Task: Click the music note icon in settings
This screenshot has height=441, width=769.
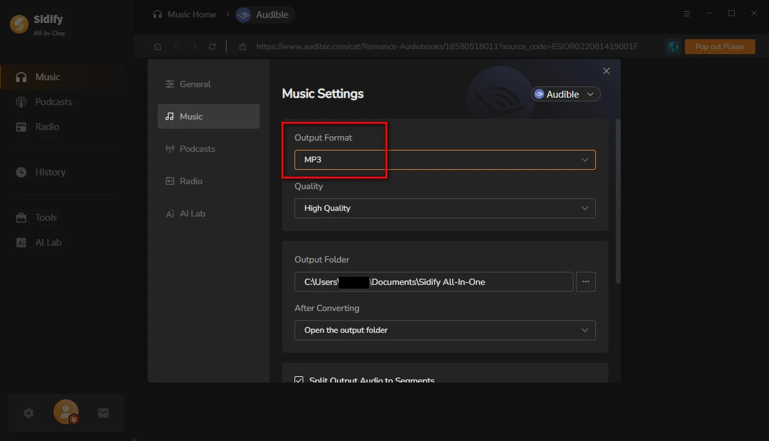Action: (170, 116)
